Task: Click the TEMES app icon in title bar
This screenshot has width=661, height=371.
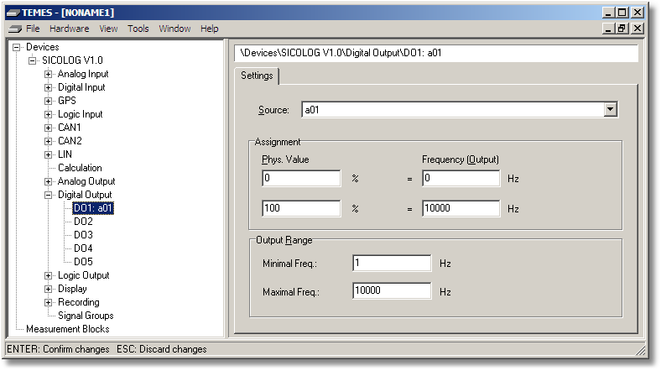Action: (x=13, y=13)
